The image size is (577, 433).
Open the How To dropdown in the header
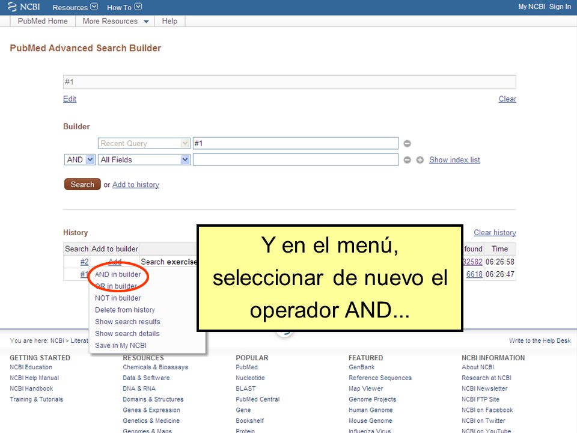coord(124,7)
